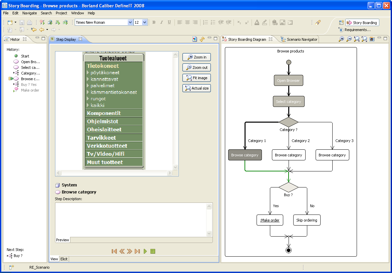Click the Fit image button
392x273 pixels.
[197, 78]
